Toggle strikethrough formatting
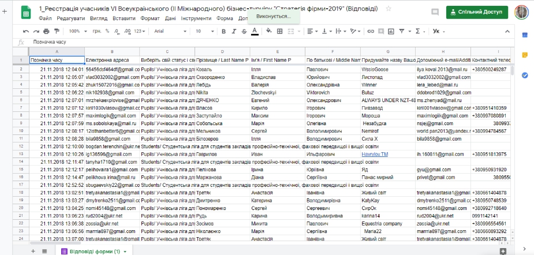The width and height of the screenshot is (534, 255). 243,31
